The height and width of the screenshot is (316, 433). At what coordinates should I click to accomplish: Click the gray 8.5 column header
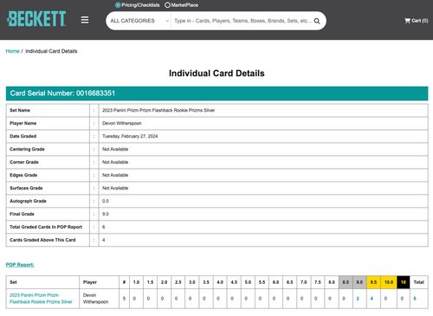(x=346, y=282)
